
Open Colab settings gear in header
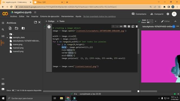168,14
